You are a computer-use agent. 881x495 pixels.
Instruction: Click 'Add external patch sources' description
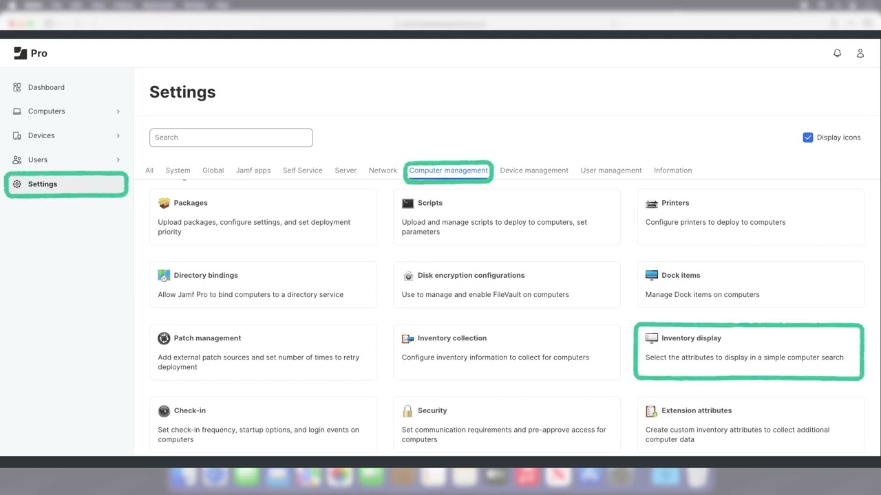tap(258, 362)
